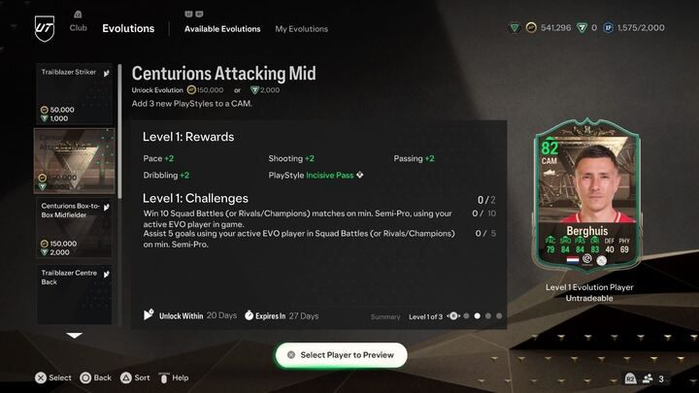Select the last level page dot
699x393 pixels.
click(499, 316)
